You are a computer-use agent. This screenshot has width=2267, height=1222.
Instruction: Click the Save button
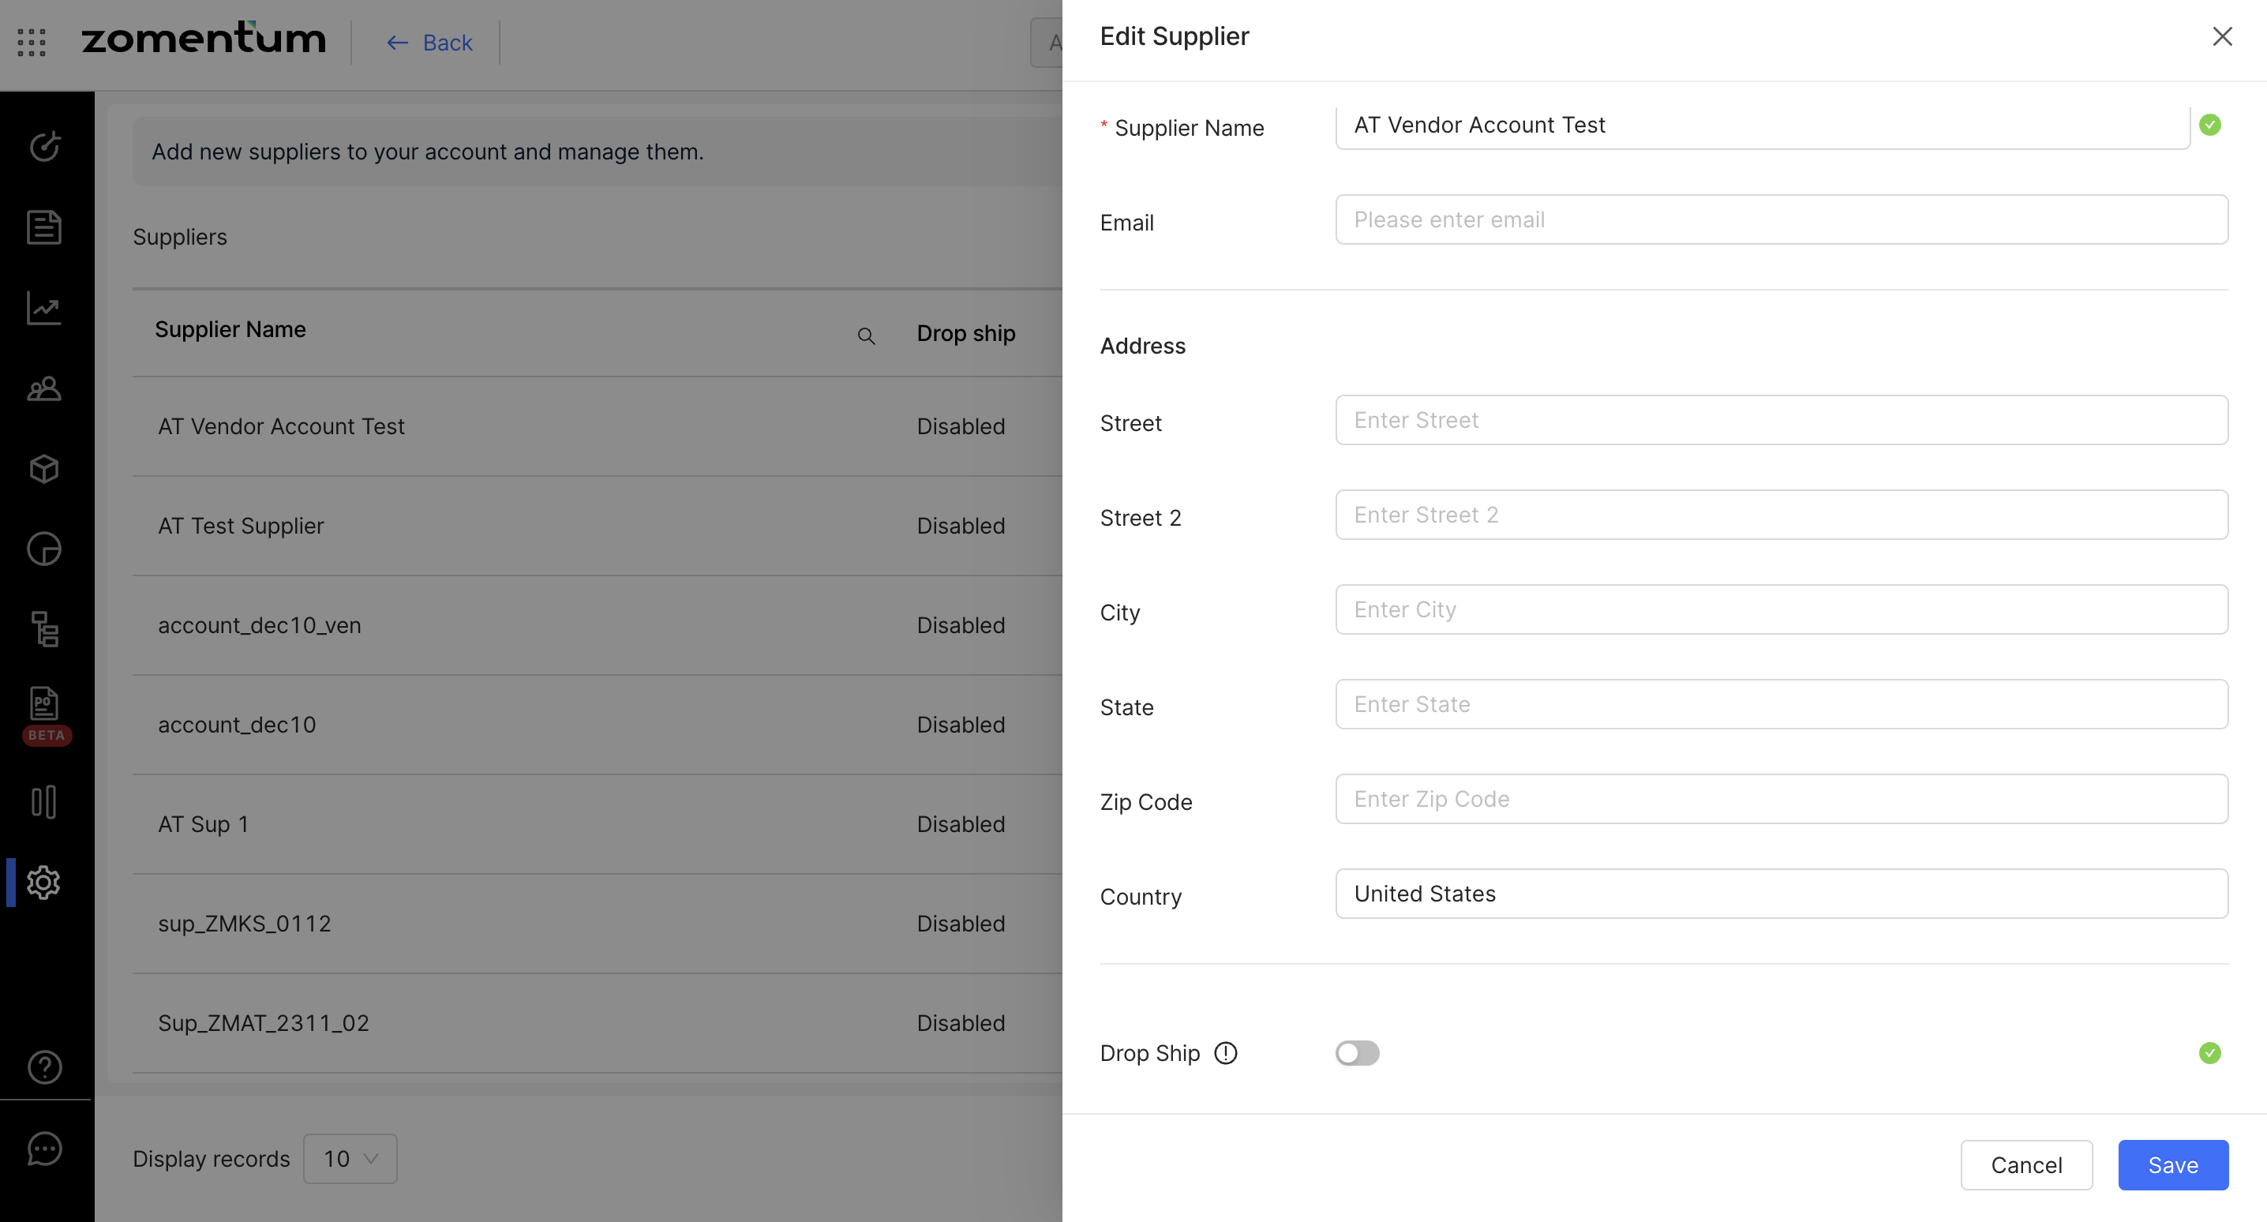[2173, 1165]
